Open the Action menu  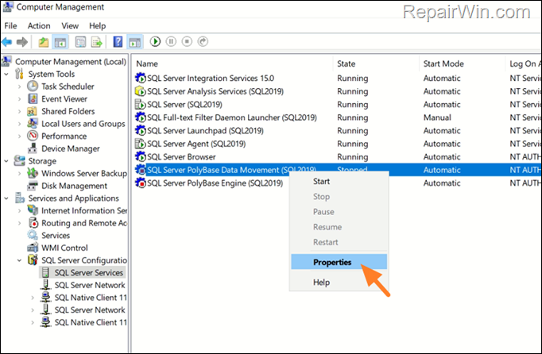coord(39,26)
